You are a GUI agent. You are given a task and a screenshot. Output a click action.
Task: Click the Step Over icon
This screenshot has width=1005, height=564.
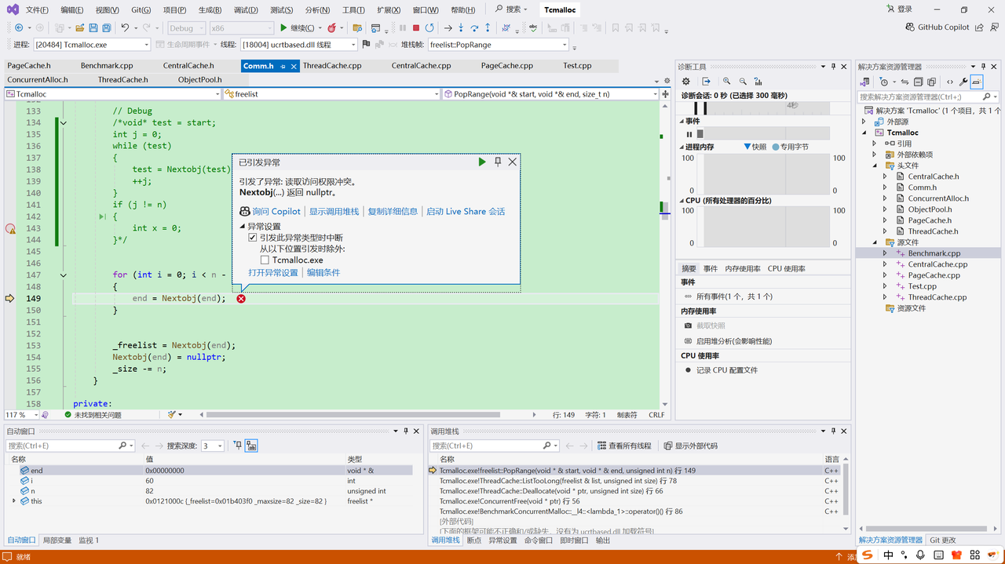pyautogui.click(x=474, y=28)
